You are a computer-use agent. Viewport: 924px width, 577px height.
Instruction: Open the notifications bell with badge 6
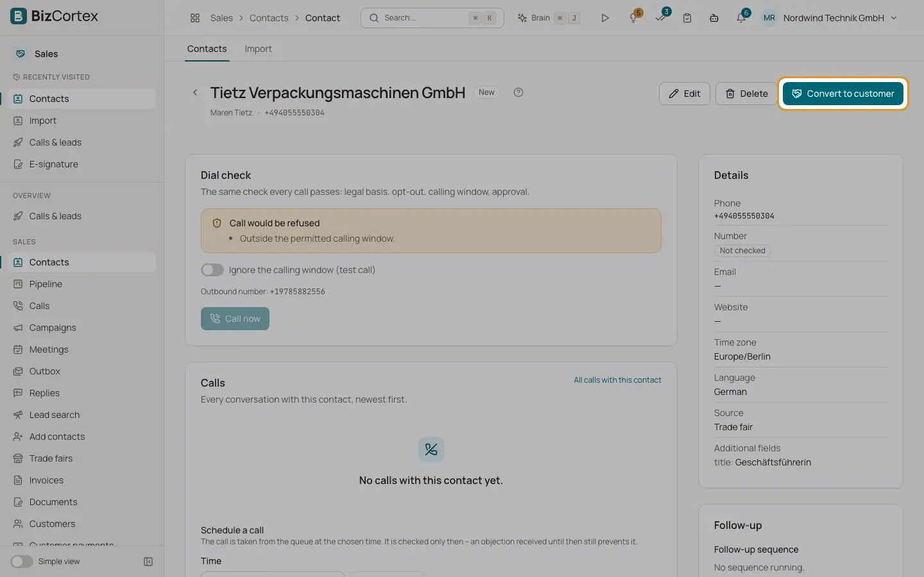[741, 18]
